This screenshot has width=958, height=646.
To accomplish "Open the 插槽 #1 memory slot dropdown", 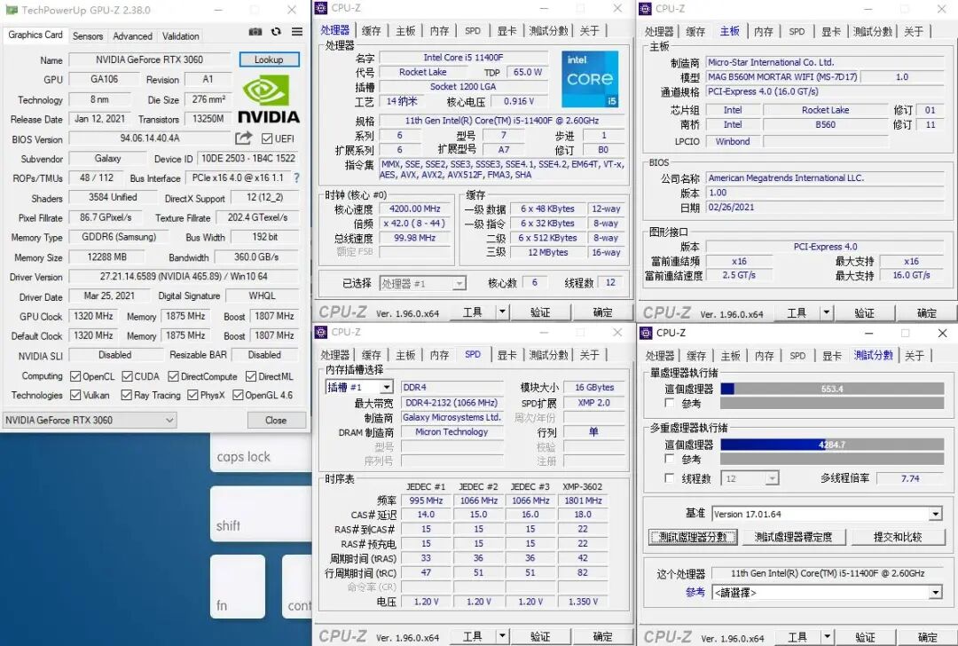I will tap(359, 387).
